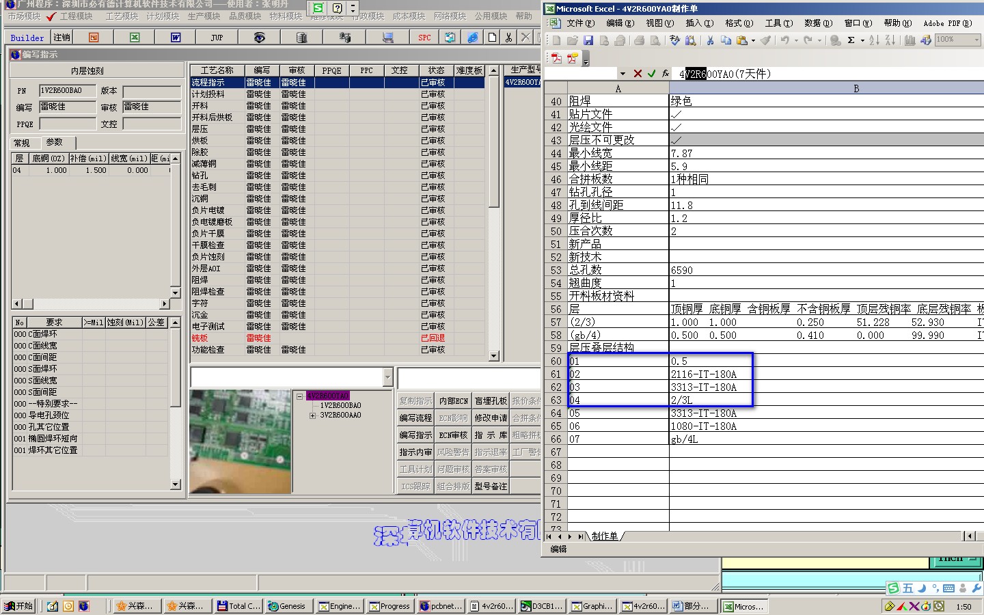The image size is (984, 615).
Task: Switch to the 参数 tab
Action: (x=55, y=142)
